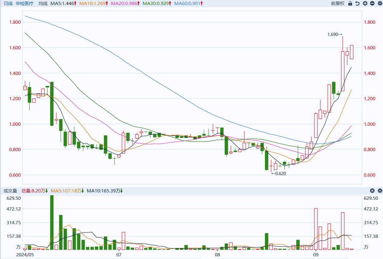
Task: Click the 1.400 label on the right price axis
Action: click(x=369, y=73)
